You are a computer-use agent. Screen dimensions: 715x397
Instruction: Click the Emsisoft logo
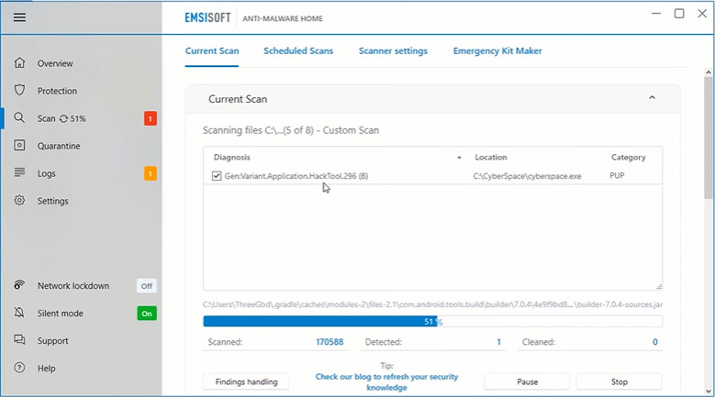[207, 17]
